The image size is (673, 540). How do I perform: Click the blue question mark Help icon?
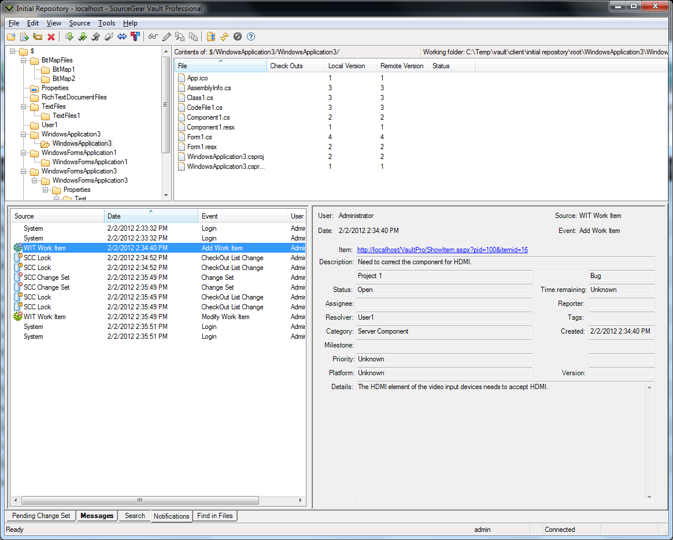(x=251, y=37)
